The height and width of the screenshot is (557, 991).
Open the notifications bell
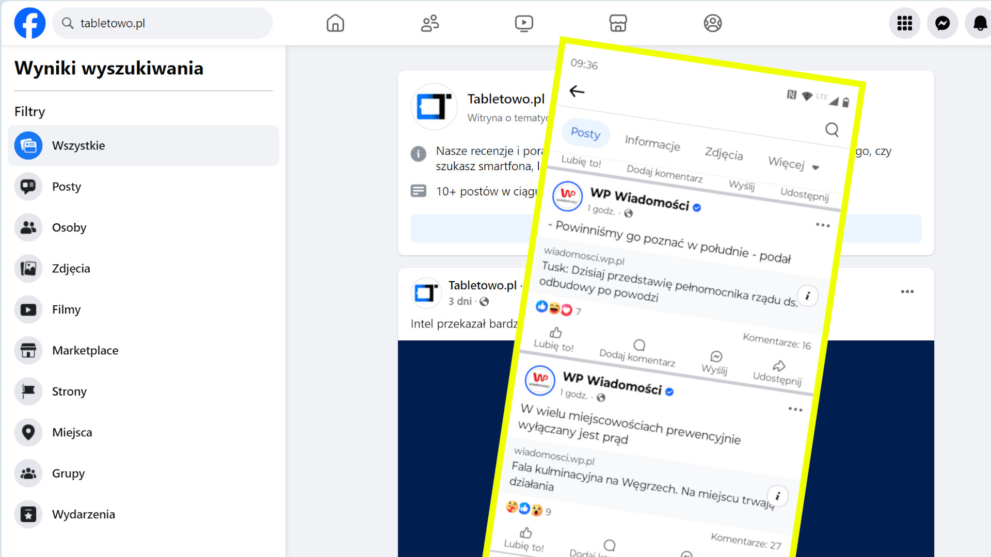point(979,23)
